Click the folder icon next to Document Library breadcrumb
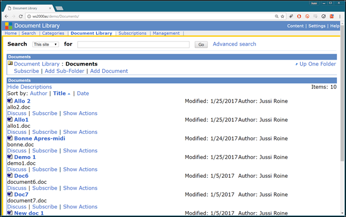This screenshot has height=217, width=346. click(10, 63)
